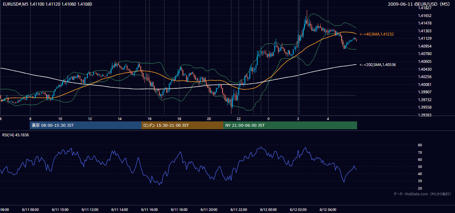The height and width of the screenshot is (213, 455).
Task: Click the 6/11 18:00 time axis label
Action: 179,209
